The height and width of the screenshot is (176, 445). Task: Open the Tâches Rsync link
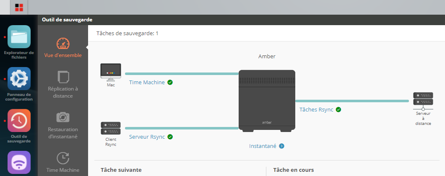(316, 110)
